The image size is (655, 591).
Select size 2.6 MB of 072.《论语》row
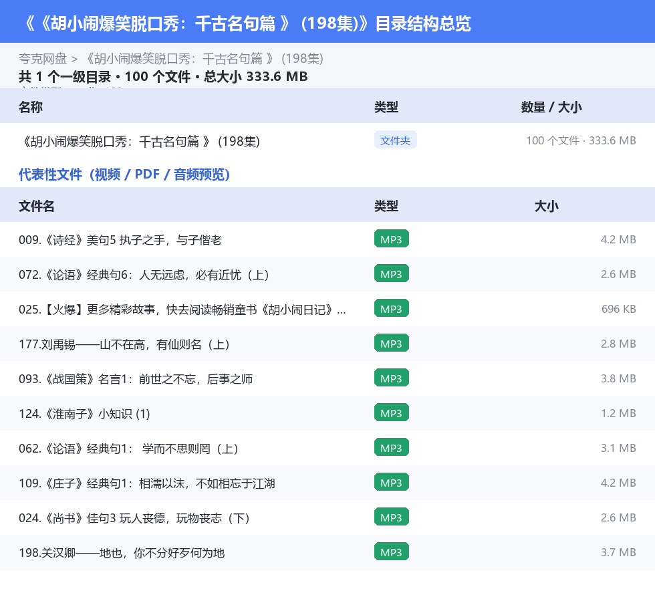[x=618, y=274]
